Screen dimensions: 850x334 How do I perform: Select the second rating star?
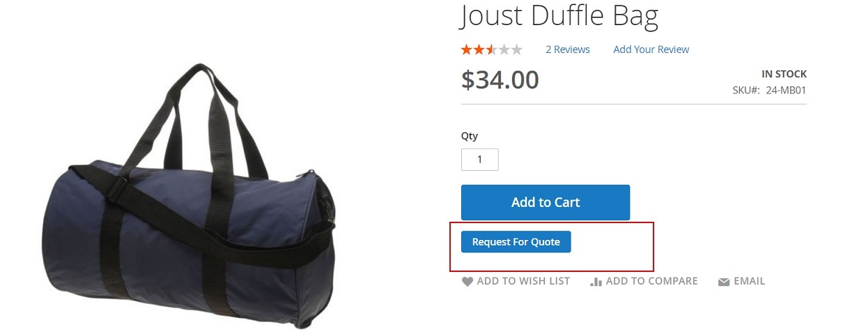pos(479,49)
